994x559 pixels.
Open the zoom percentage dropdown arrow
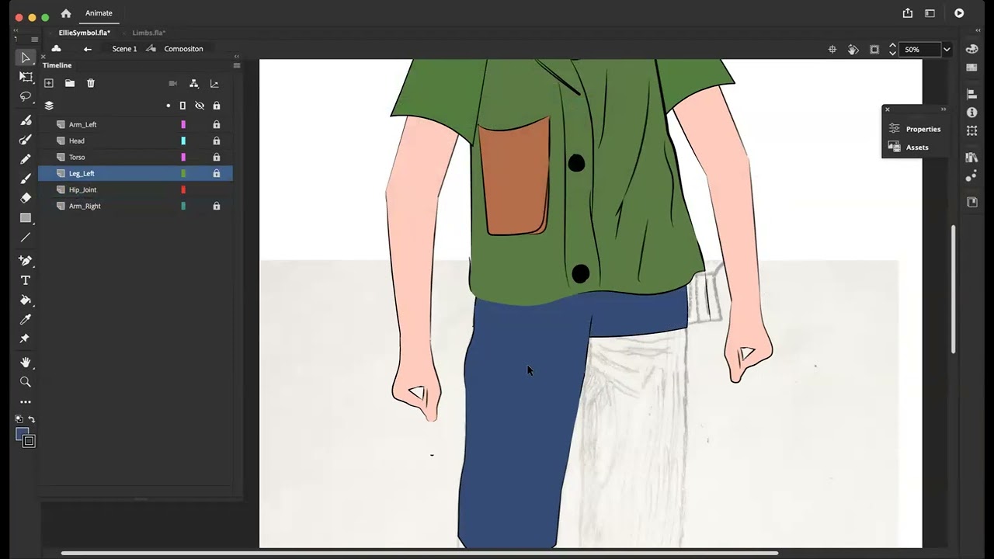(947, 49)
